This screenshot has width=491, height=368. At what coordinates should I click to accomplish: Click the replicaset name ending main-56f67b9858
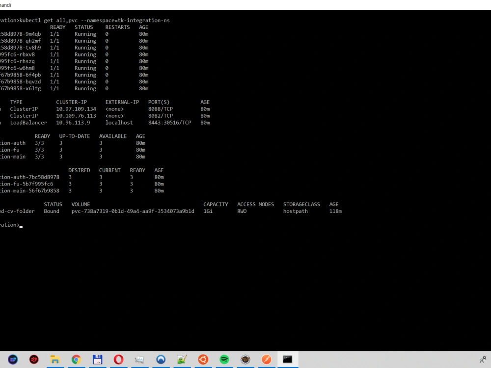(x=30, y=191)
